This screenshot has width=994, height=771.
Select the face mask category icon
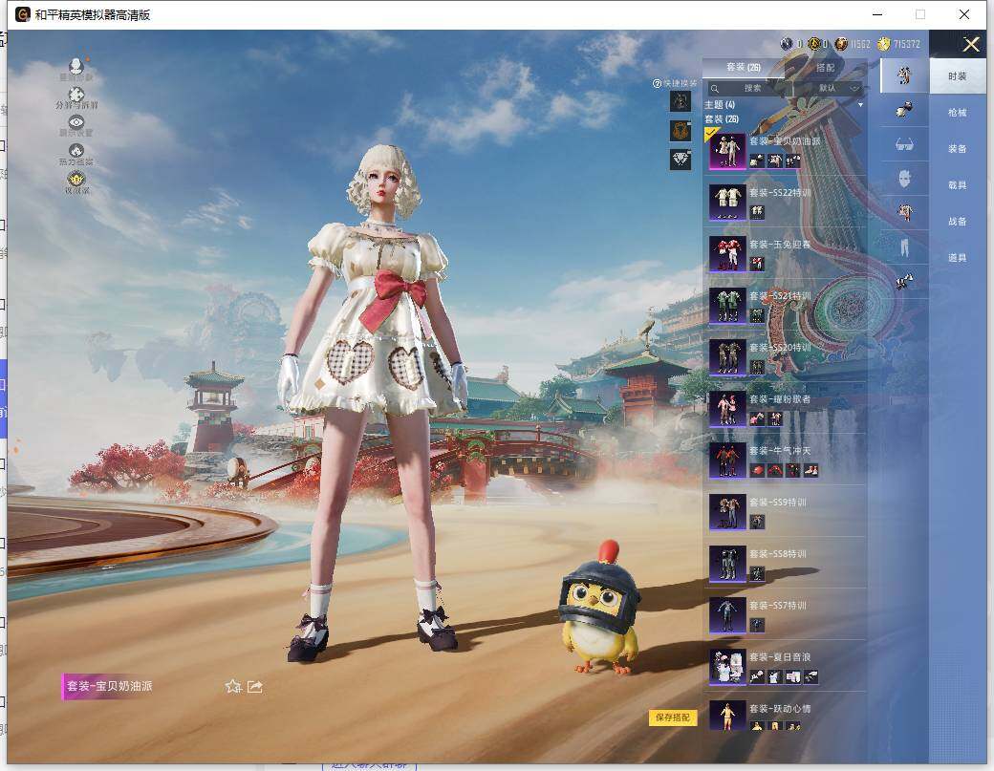click(904, 179)
